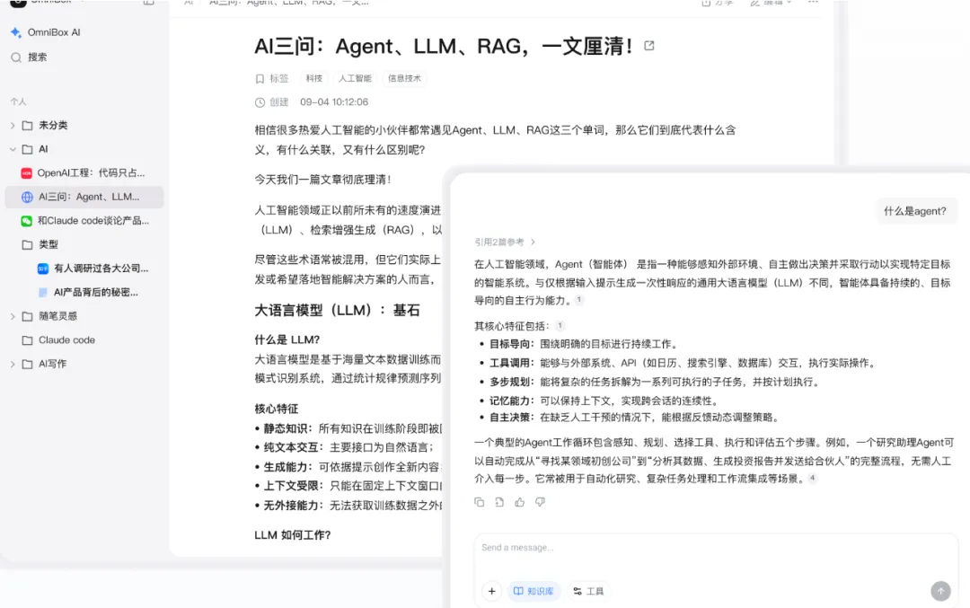Click the 标签 bookmark icon
This screenshot has width=970, height=608.
point(260,78)
